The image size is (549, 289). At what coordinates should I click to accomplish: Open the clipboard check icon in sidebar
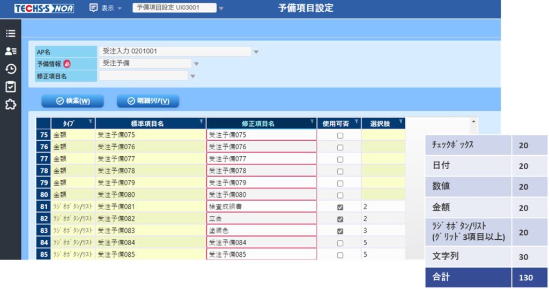click(x=11, y=86)
